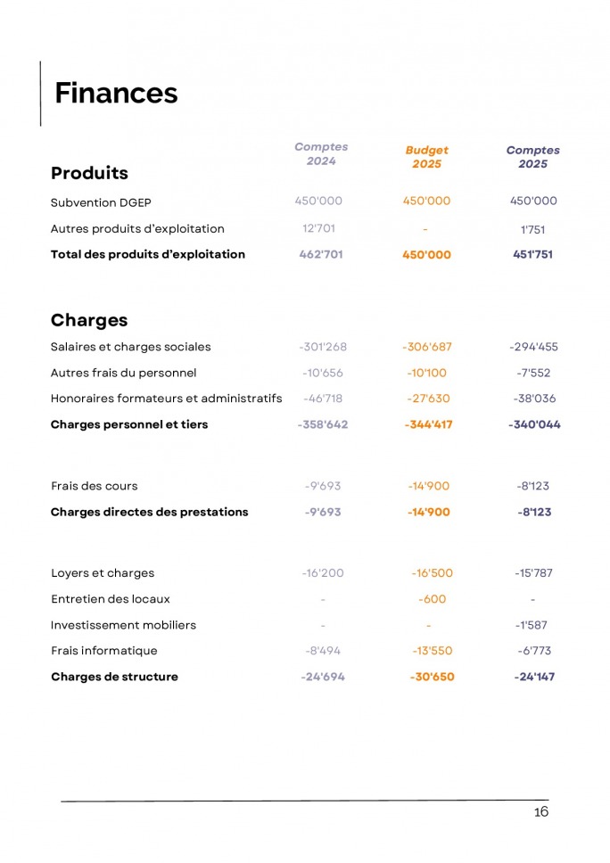Click the 12'701 autres produits value

(318, 228)
